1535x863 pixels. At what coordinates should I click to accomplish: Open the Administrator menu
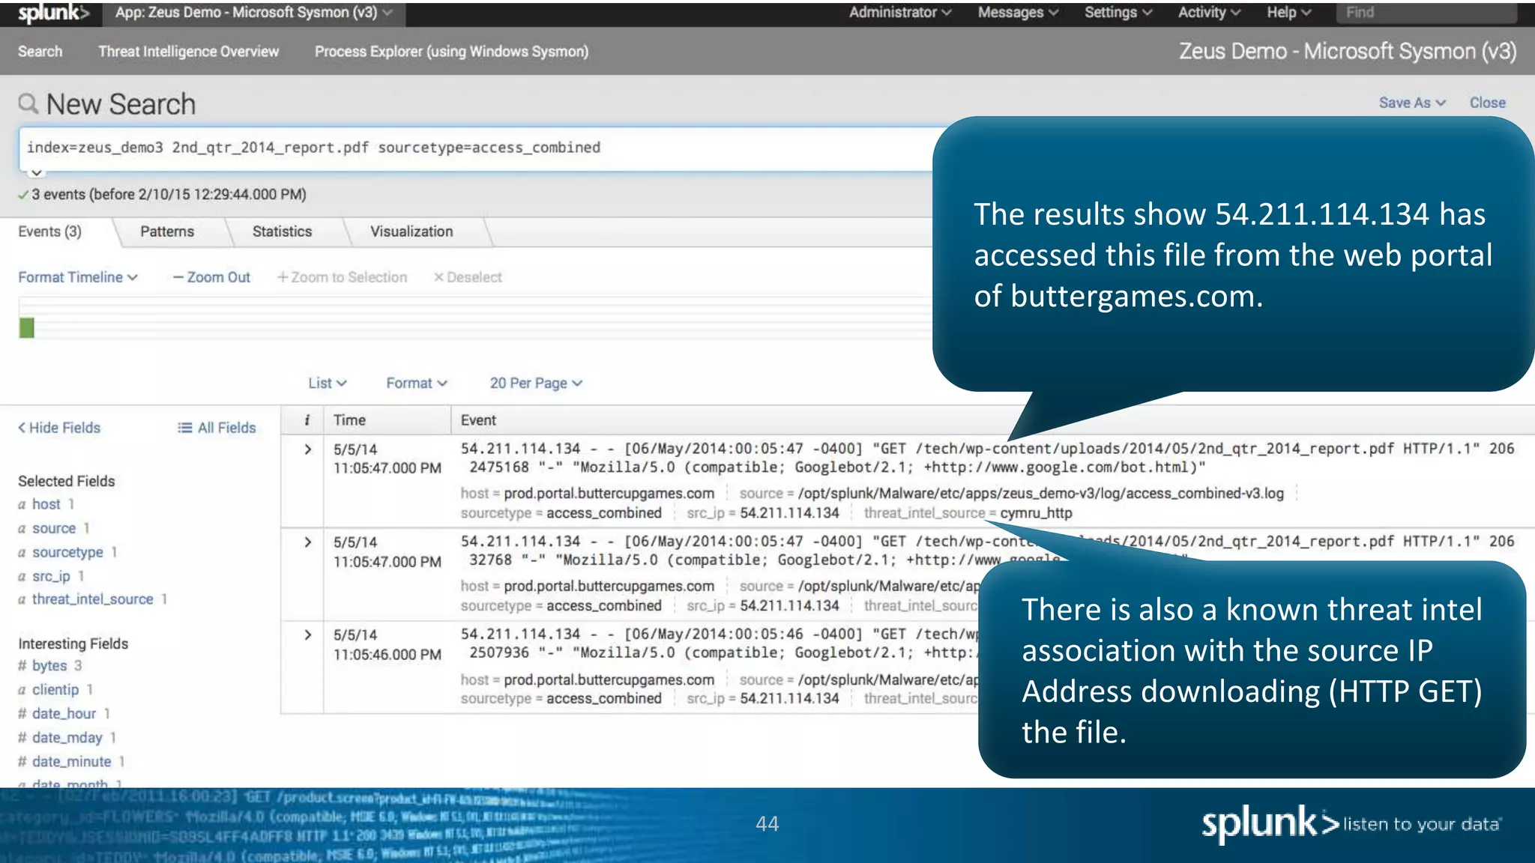tap(899, 12)
